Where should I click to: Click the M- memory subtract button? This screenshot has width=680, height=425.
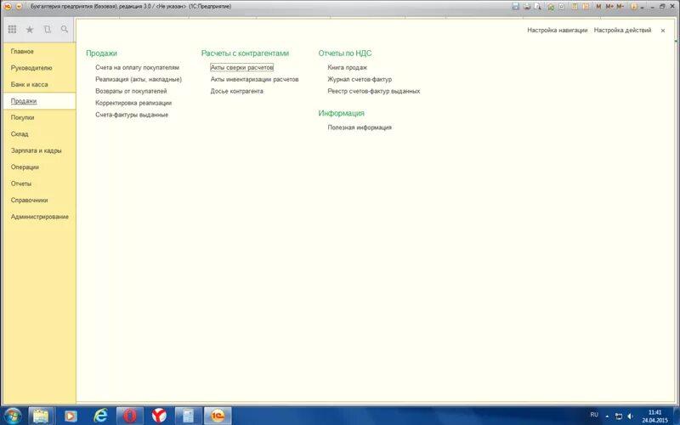620,7
